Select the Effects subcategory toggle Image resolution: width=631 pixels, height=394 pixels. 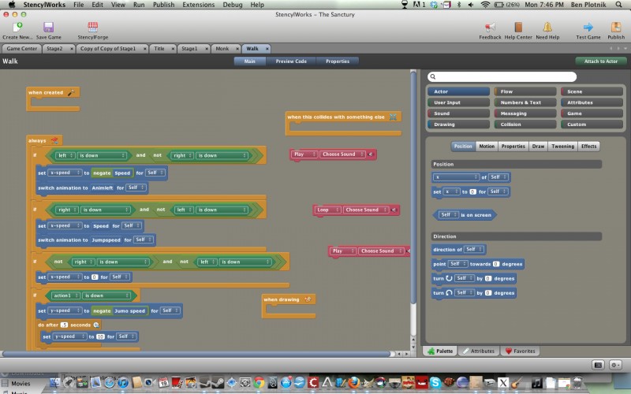[x=588, y=147]
